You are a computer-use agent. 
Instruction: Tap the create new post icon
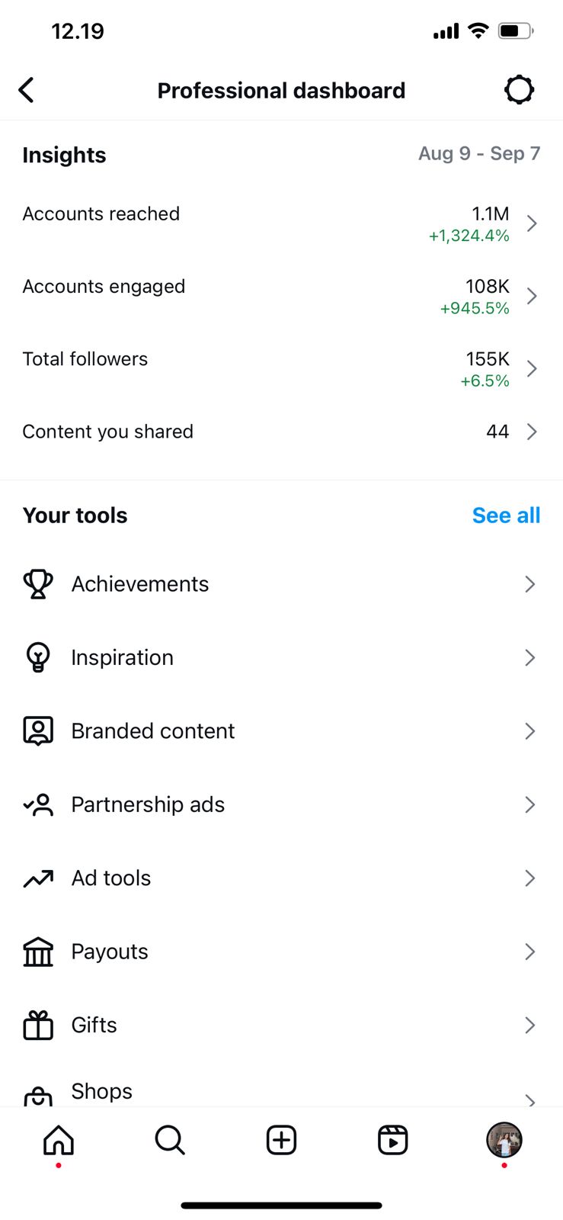[x=281, y=1140]
